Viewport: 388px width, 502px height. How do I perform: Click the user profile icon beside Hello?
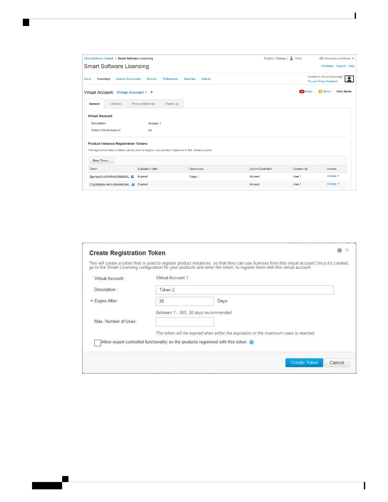[x=291, y=58]
